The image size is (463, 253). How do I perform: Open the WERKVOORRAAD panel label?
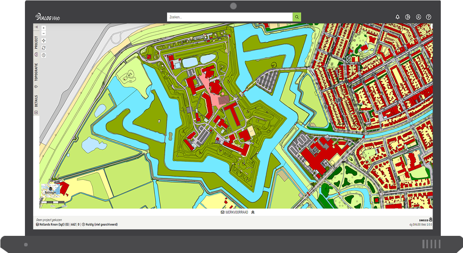pyautogui.click(x=237, y=212)
